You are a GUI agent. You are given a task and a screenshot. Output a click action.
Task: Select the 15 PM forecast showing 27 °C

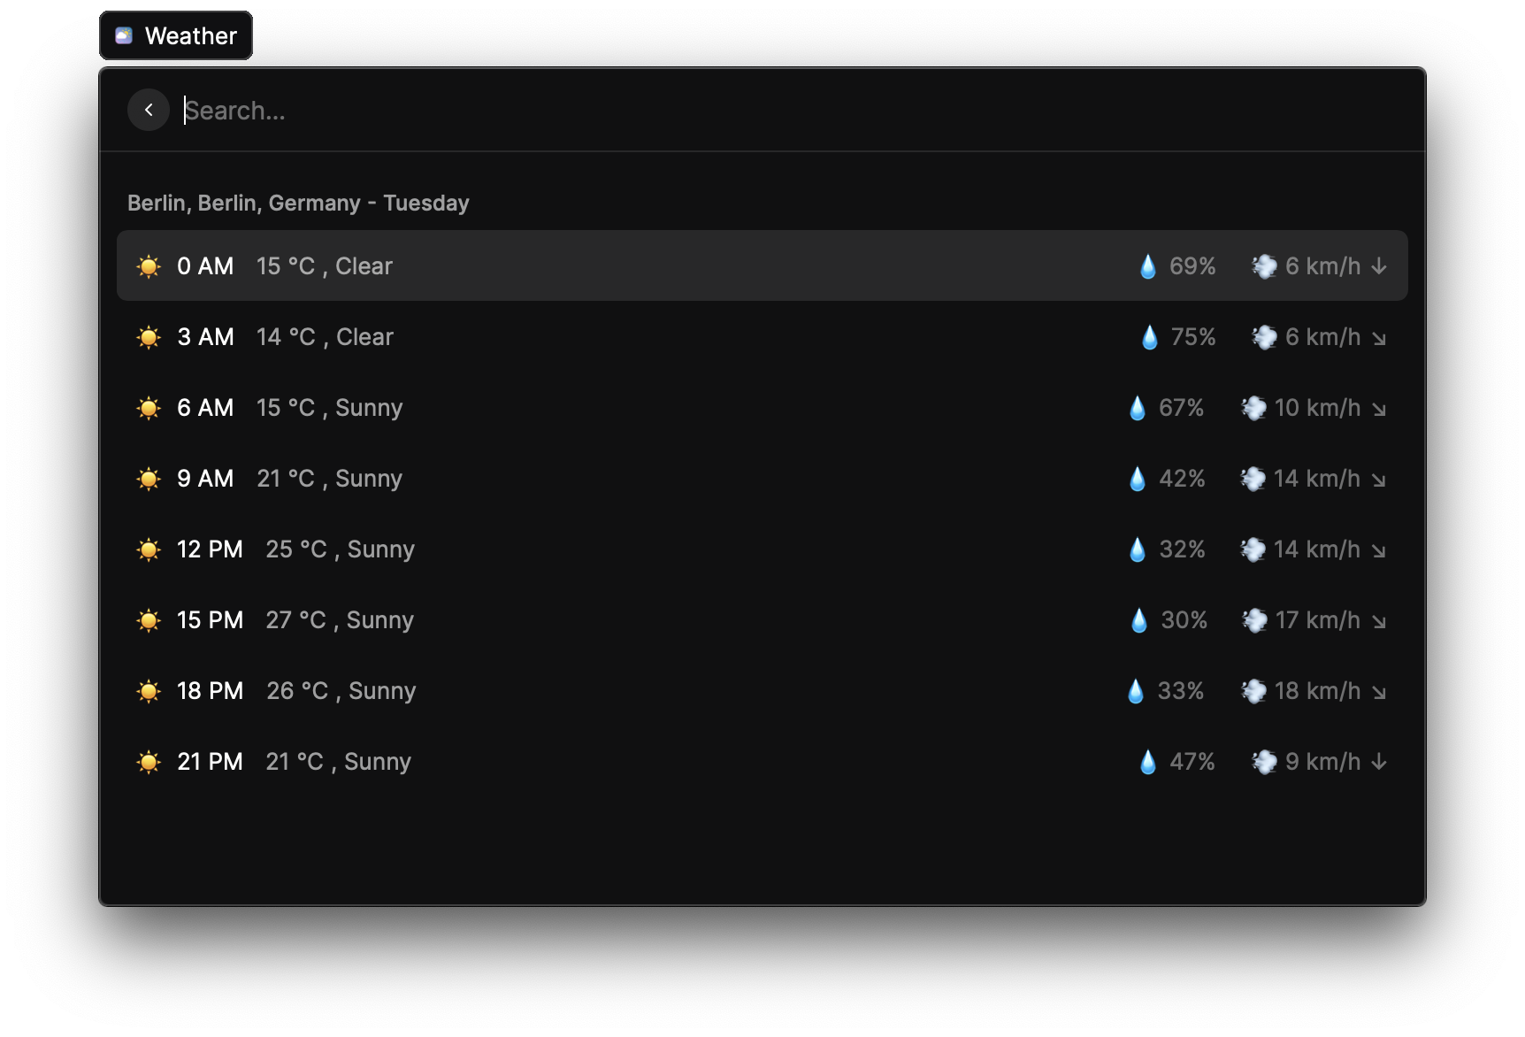point(619,620)
